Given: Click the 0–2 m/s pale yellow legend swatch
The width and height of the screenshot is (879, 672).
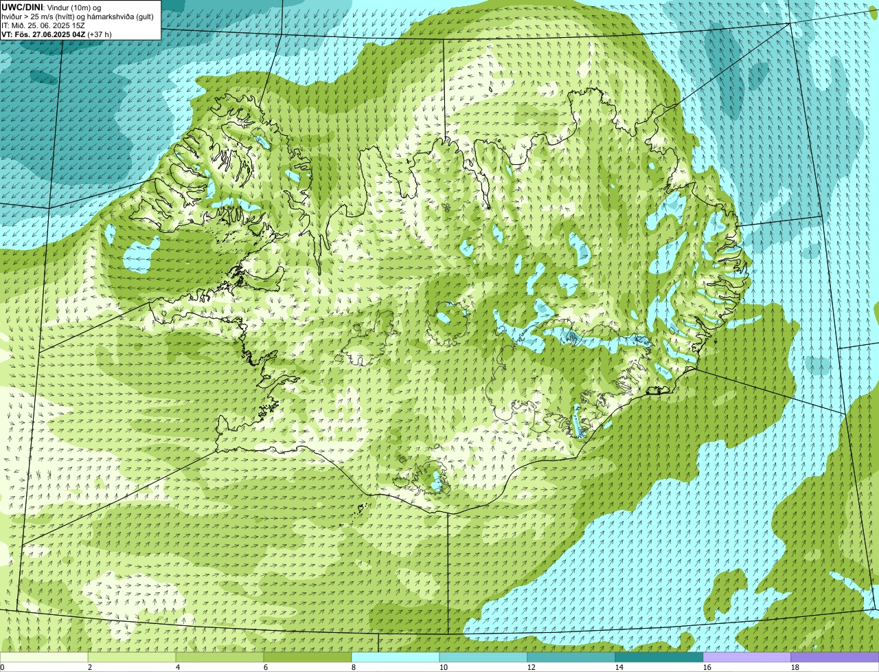Looking at the screenshot, I should pos(44,658).
